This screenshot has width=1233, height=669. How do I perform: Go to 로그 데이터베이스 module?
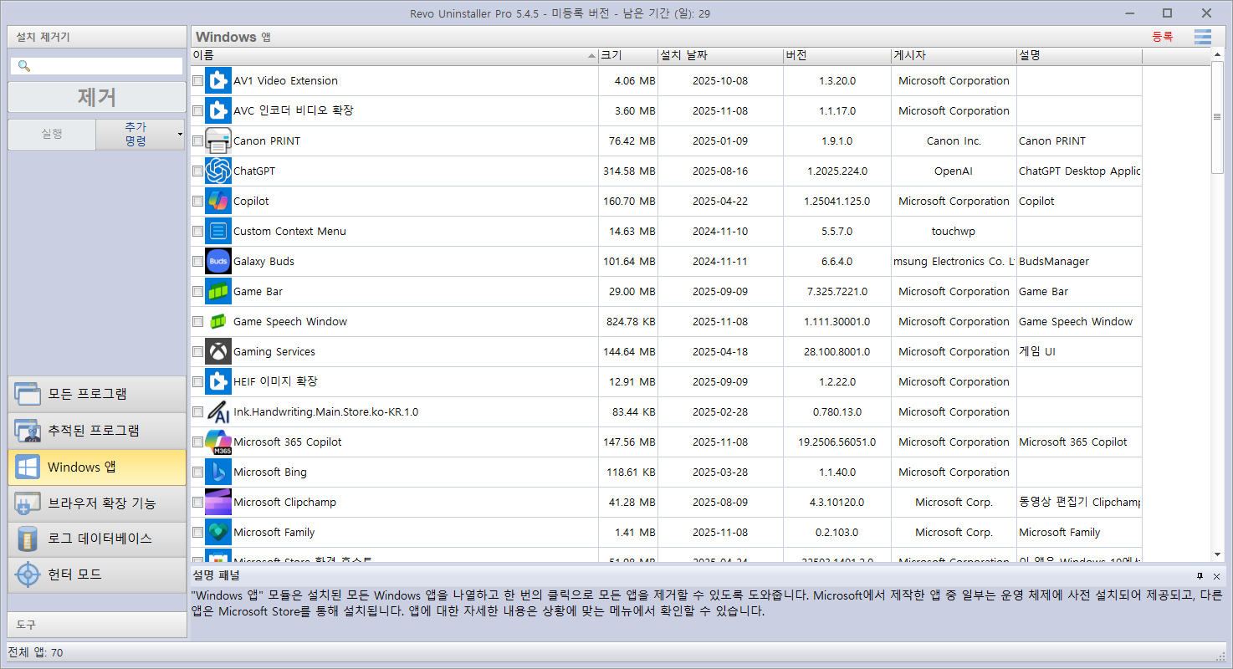click(x=97, y=539)
